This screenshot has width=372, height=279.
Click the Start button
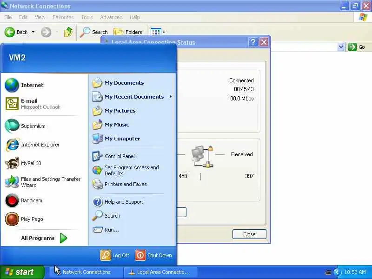point(22,272)
